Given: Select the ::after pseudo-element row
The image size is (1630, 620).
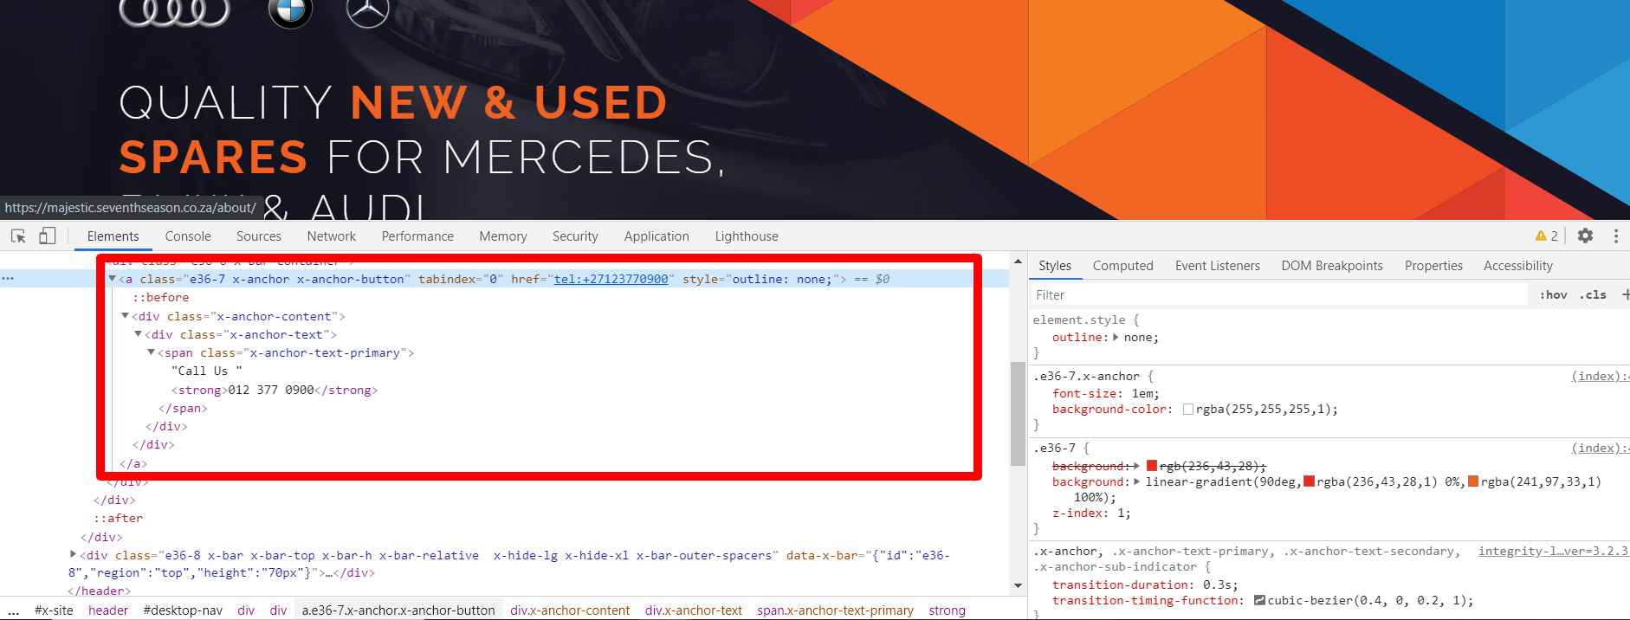Looking at the screenshot, I should pyautogui.click(x=119, y=518).
